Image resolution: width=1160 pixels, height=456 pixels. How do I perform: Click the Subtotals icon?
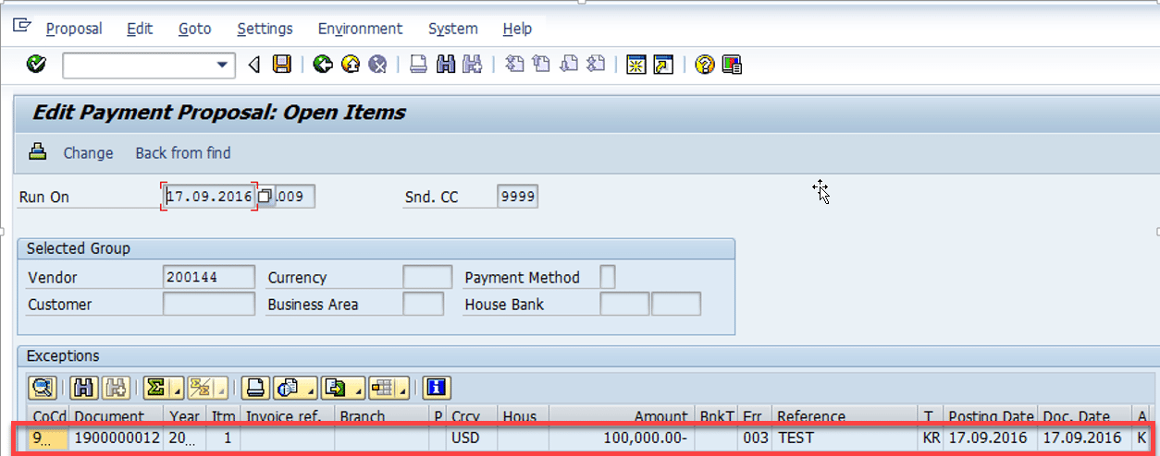199,388
